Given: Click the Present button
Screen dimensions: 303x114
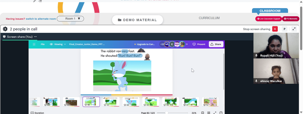Looking at the screenshot, I should [x=199, y=44].
